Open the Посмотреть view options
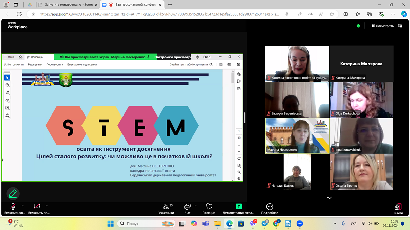This screenshot has width=410, height=230. pyautogui.click(x=382, y=26)
